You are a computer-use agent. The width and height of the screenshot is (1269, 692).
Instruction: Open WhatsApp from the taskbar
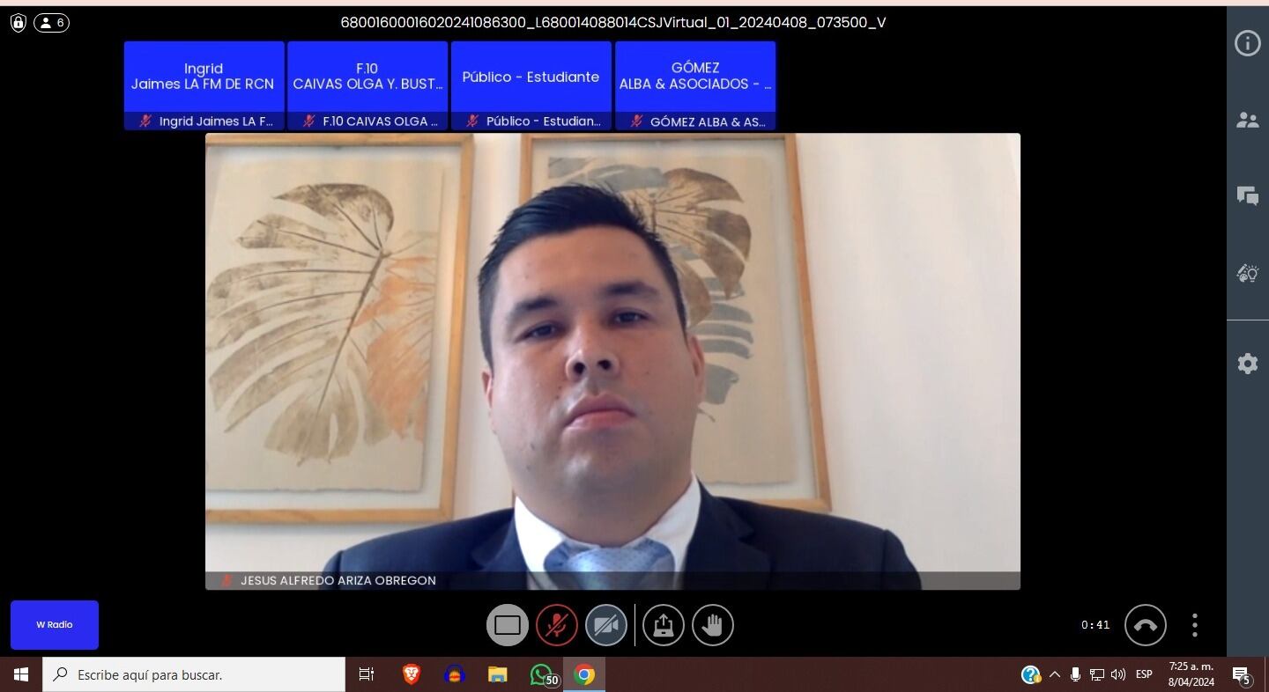542,674
